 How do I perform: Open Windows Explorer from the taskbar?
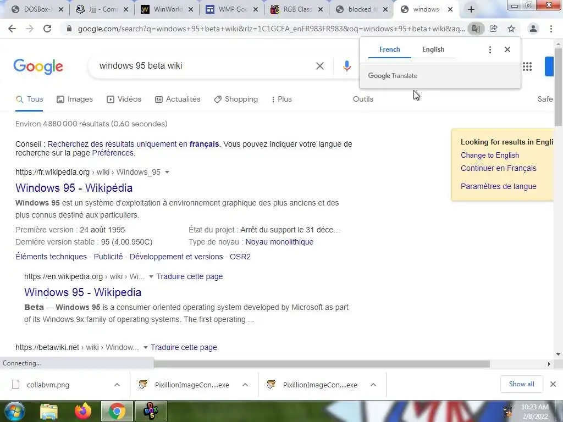click(49, 411)
